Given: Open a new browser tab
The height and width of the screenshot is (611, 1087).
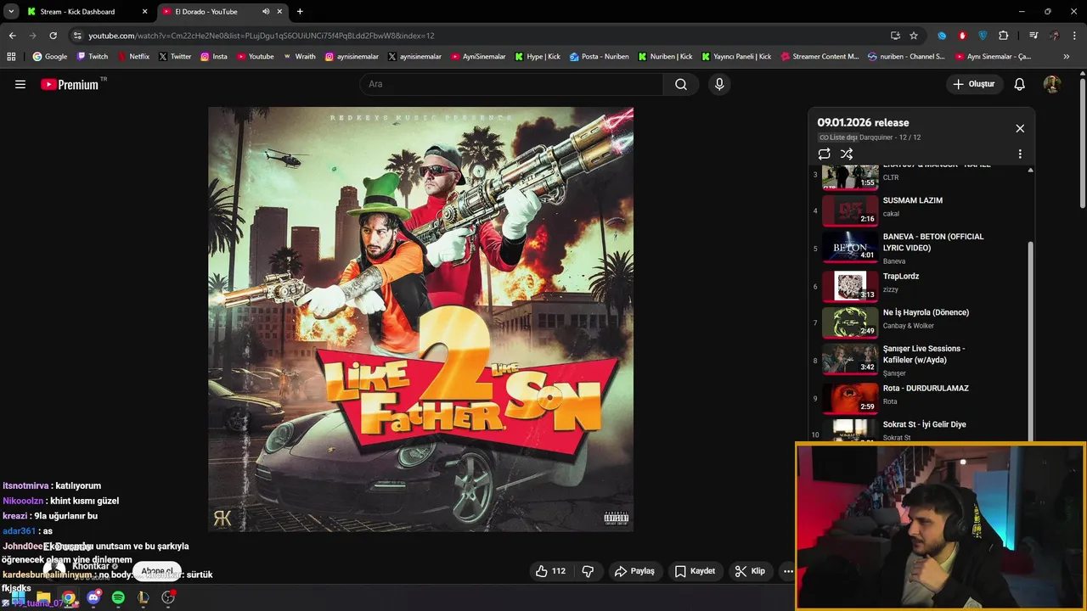Looking at the screenshot, I should click(300, 12).
